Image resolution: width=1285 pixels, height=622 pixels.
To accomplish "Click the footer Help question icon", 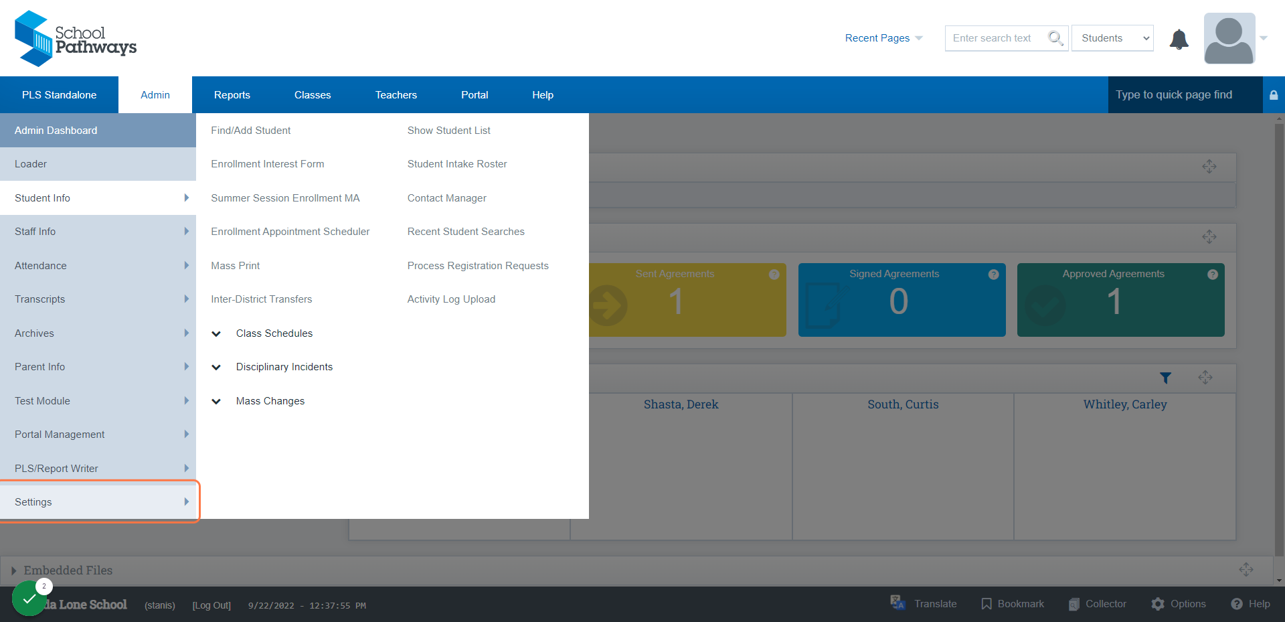I will tap(1236, 604).
